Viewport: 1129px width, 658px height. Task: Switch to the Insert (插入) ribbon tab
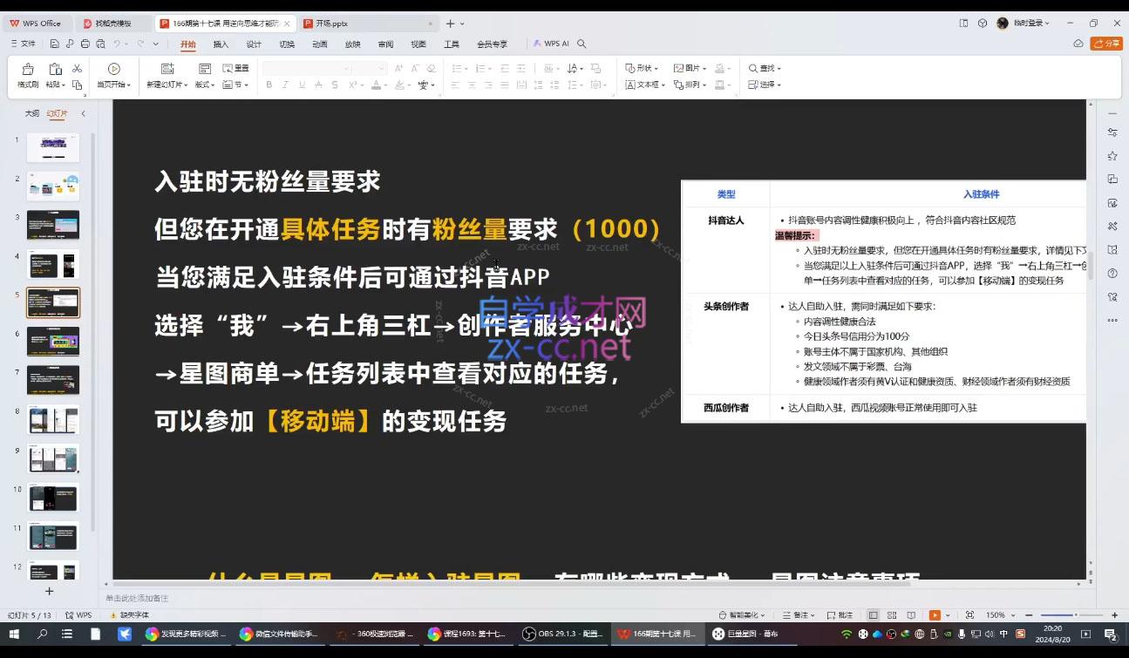pos(221,44)
